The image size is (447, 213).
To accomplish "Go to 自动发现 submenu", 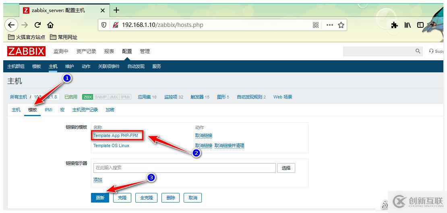I will [x=136, y=66].
